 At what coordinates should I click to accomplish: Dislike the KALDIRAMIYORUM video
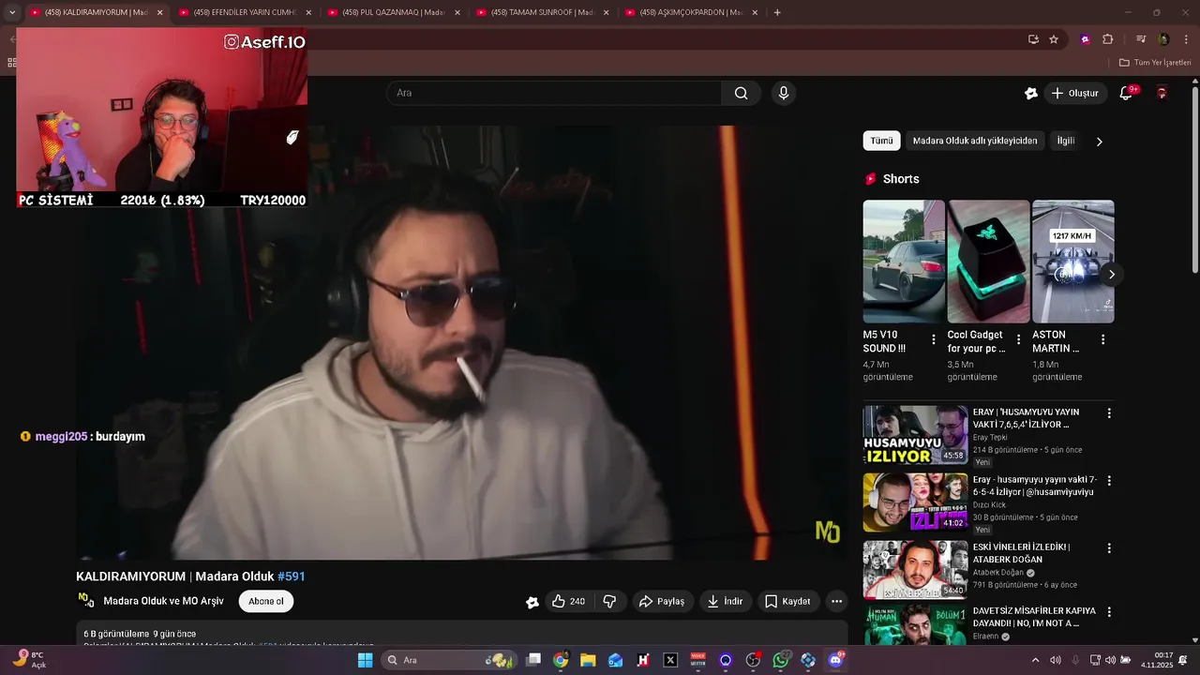pos(609,601)
